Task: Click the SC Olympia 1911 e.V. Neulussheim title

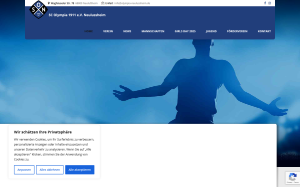Action: pos(77,15)
